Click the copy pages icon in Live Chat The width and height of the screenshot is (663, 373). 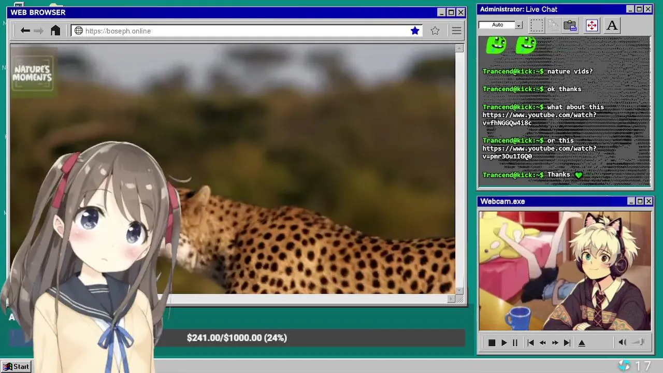click(553, 25)
